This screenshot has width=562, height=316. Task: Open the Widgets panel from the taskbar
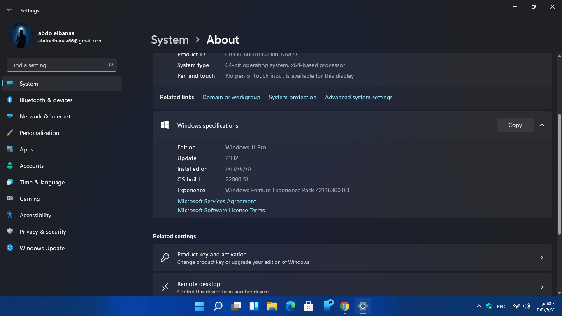click(254, 306)
